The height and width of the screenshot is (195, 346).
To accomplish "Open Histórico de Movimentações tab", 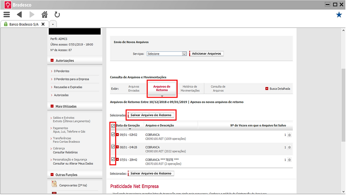I will tap(190, 89).
